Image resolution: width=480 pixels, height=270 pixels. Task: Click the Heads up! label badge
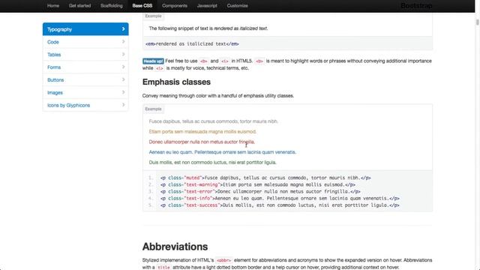tap(153, 61)
